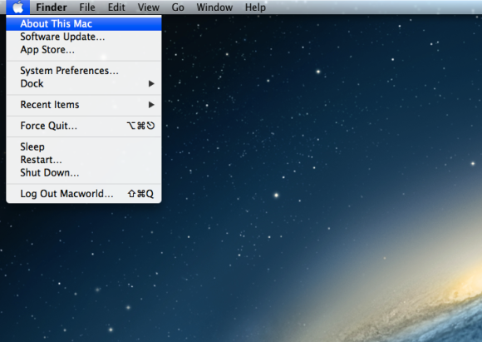Open the Edit menu
Image resolution: width=482 pixels, height=342 pixels.
116,7
